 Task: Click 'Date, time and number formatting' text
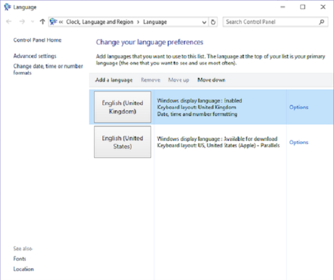click(x=197, y=114)
